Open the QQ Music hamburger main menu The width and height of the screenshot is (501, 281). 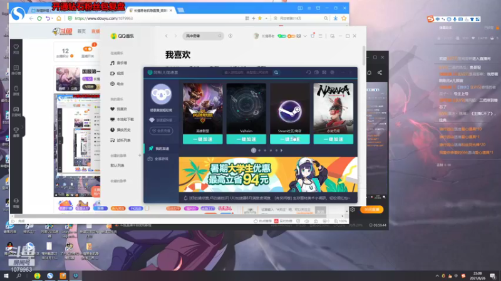click(x=320, y=36)
